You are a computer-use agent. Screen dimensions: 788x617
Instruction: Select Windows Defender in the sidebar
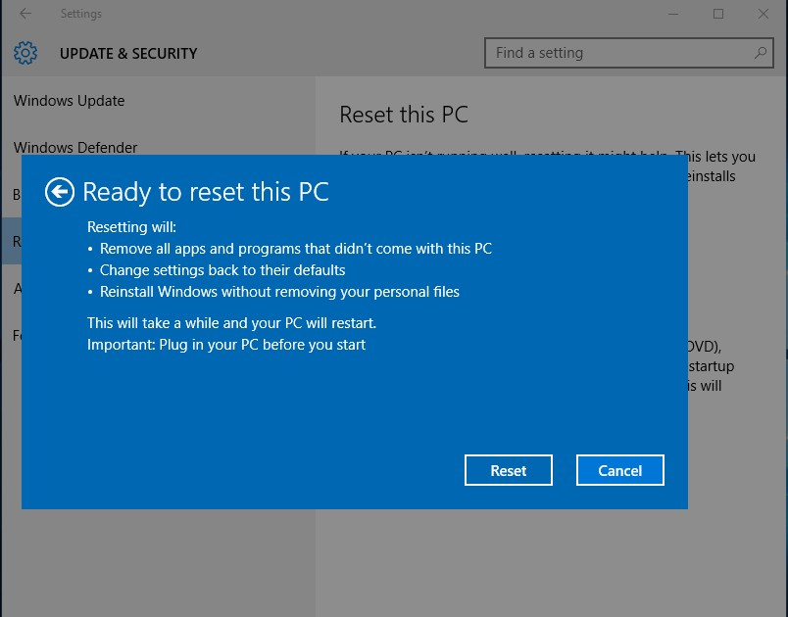[x=75, y=147]
